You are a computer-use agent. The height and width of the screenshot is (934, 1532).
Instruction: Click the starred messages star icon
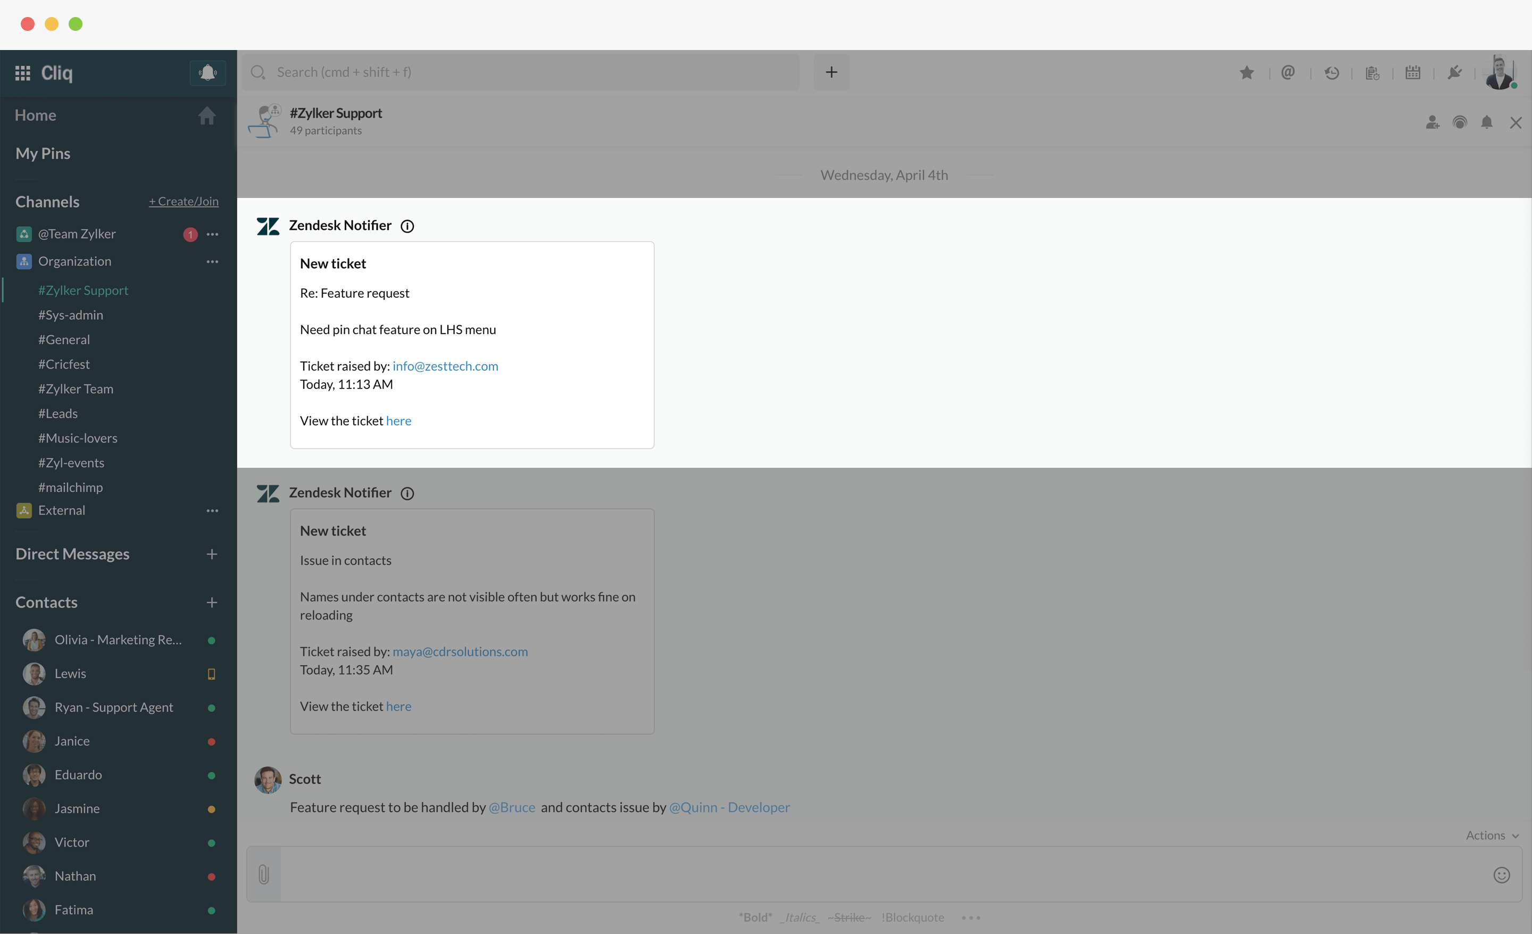click(x=1246, y=73)
